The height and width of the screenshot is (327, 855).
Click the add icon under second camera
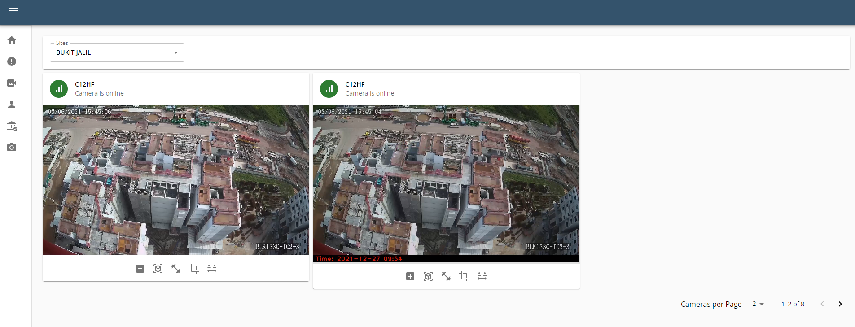(410, 276)
